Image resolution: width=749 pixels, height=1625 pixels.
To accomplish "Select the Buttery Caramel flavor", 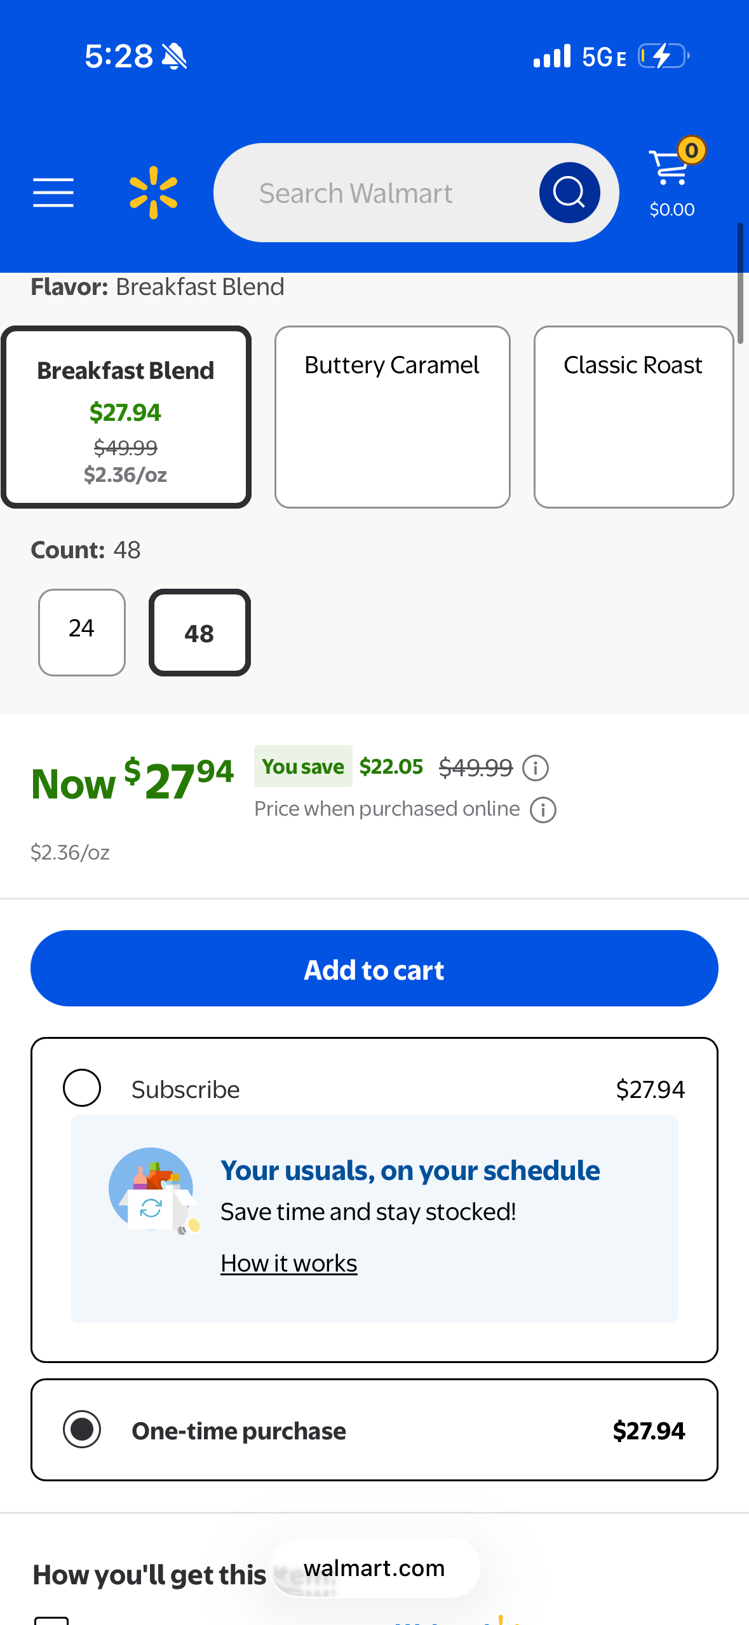I will point(392,416).
